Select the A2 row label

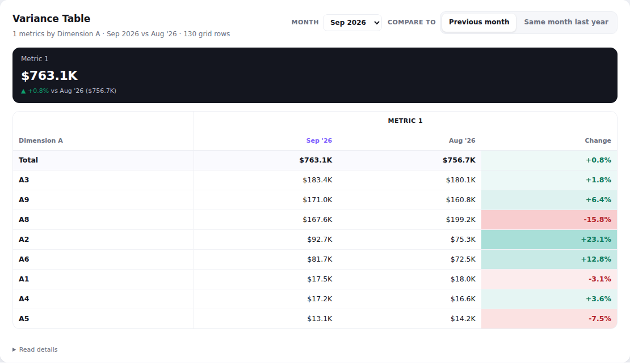[x=24, y=240]
